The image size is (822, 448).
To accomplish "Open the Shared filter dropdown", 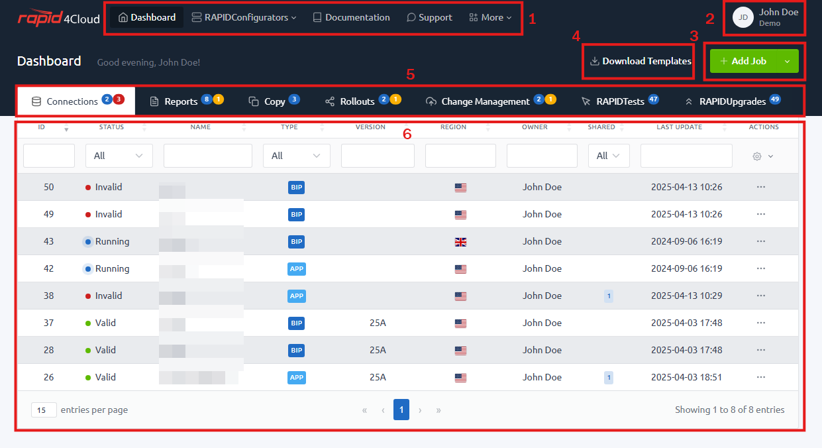I will (x=609, y=156).
